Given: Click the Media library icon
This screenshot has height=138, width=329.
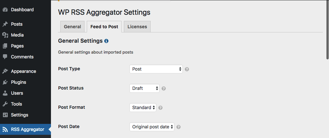Looking at the screenshot, I should (5, 35).
